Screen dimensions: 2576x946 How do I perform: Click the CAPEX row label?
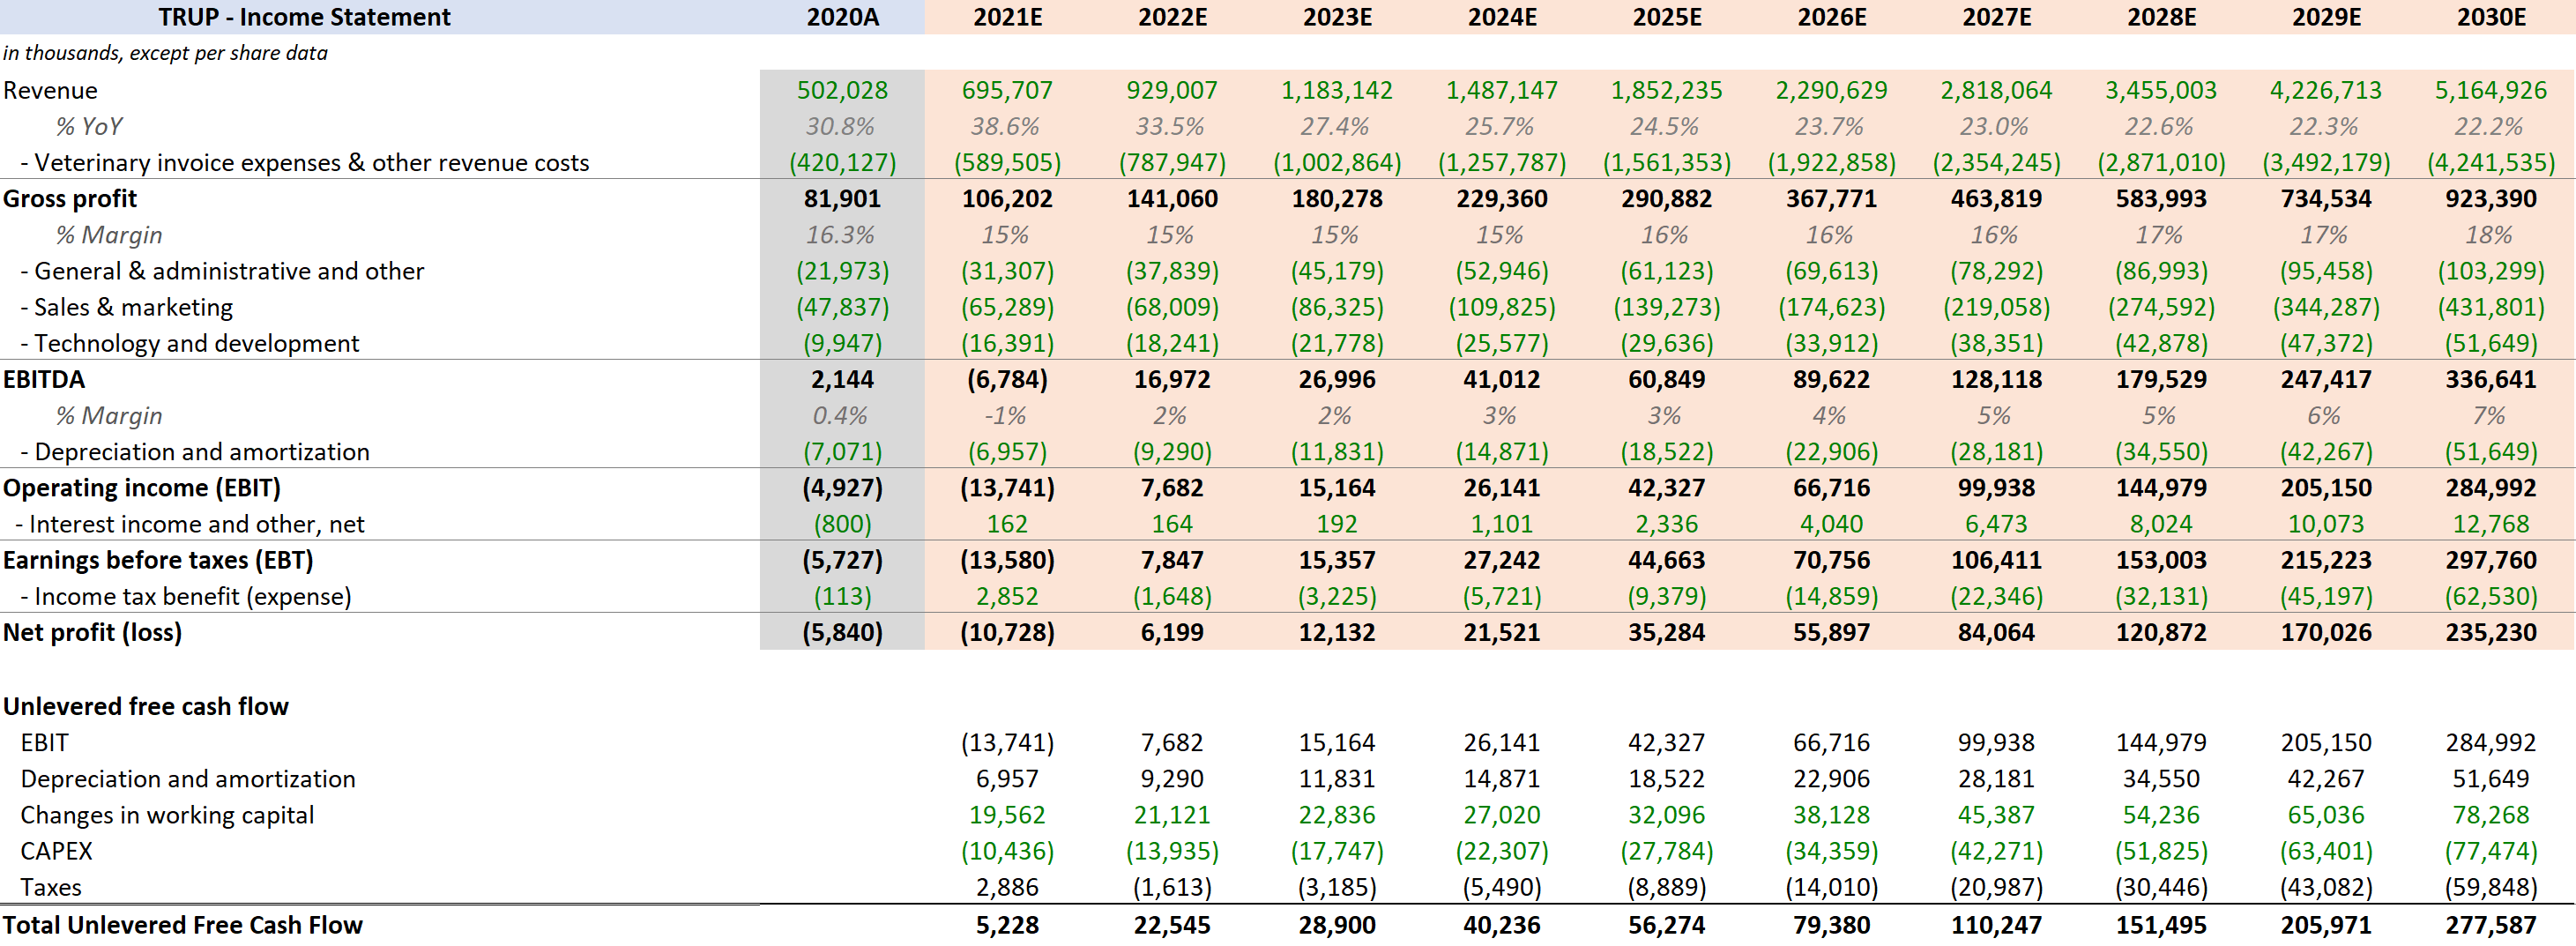tap(56, 850)
